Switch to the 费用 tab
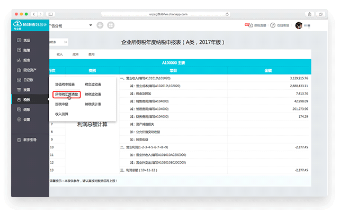 [x=91, y=54]
